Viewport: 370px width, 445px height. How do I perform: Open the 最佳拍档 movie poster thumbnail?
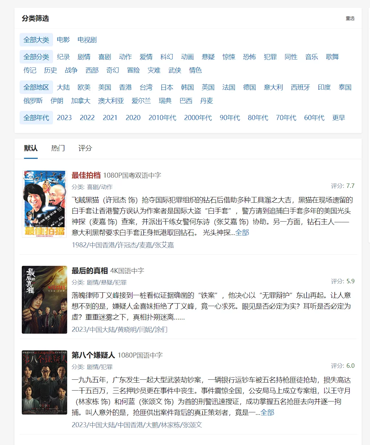pyautogui.click(x=44, y=204)
